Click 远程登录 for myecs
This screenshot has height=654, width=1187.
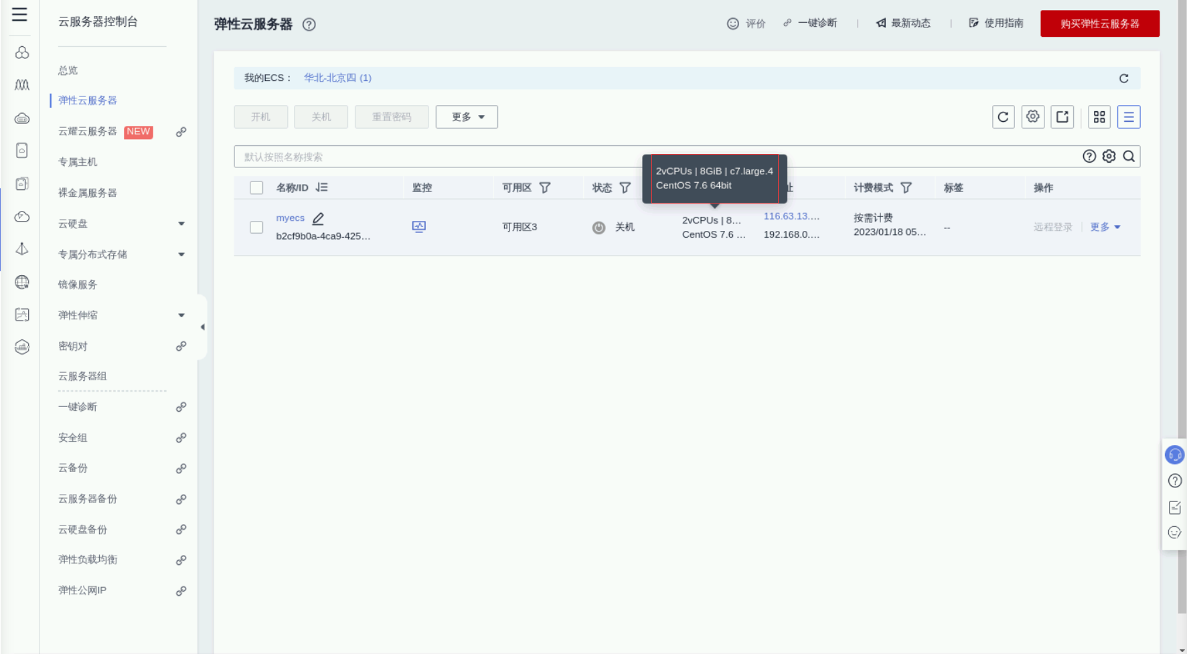1053,228
